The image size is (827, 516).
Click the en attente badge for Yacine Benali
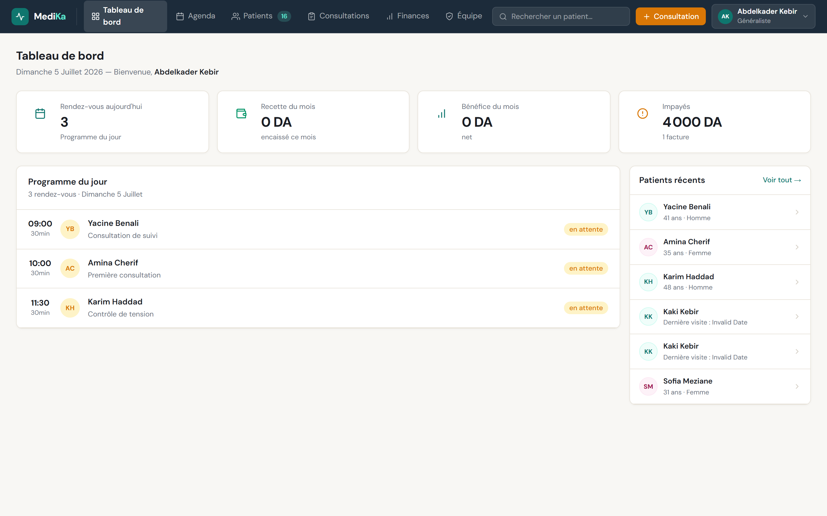click(586, 229)
